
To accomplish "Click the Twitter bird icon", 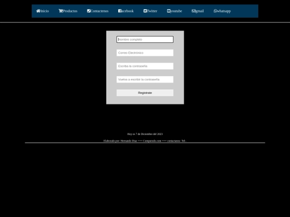I will point(145,11).
